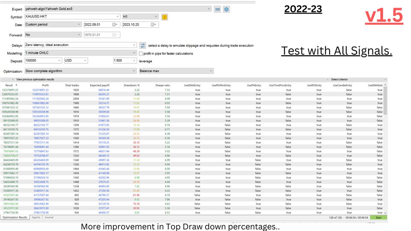Click drawdown value 81.96
Image resolution: width=411 pixels, height=231 pixels.
136,195
